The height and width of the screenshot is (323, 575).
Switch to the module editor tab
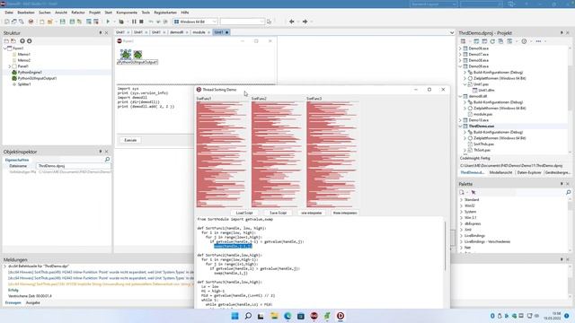tap(199, 32)
